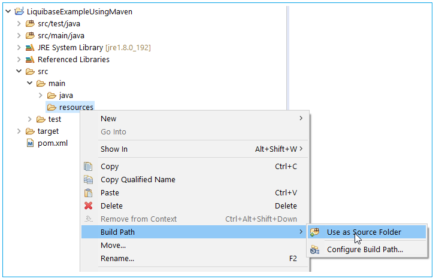This screenshot has width=436, height=279.
Task: Expand the src/main/java node
Action: (x=19, y=35)
